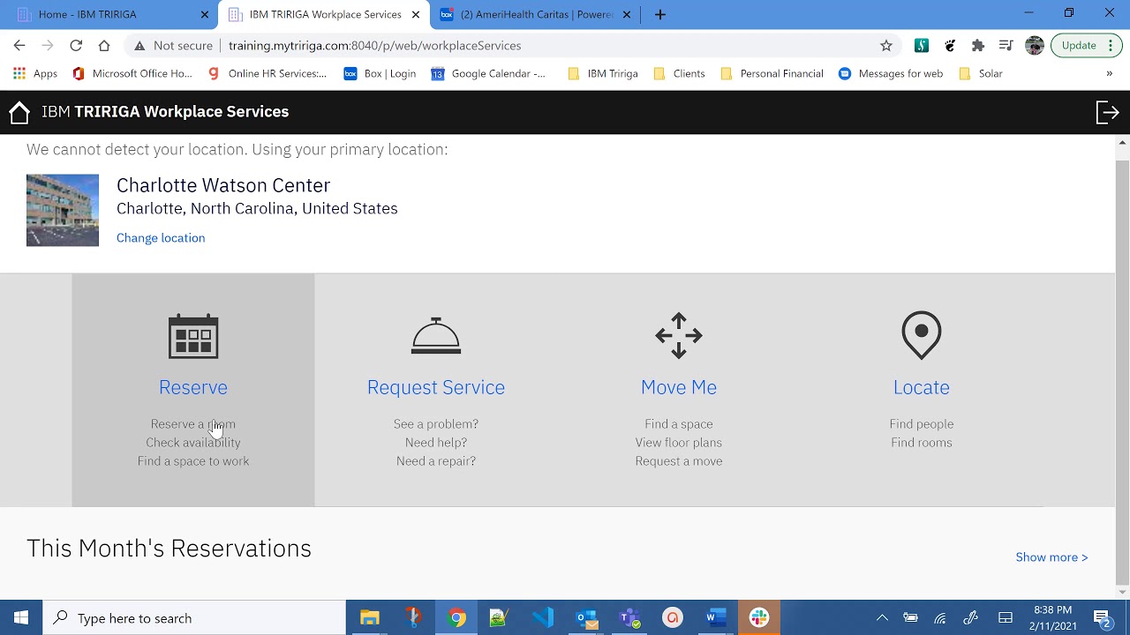
Task: Click the Reserve calendar icon
Action: click(193, 336)
